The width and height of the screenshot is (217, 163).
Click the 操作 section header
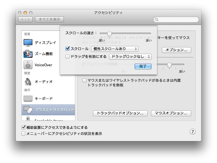pos(27,90)
